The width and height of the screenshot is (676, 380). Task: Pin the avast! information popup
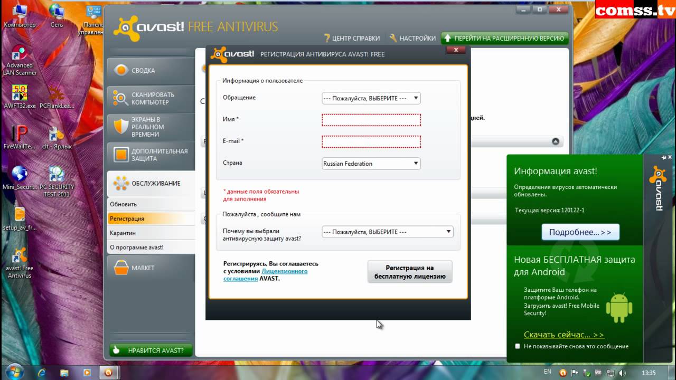(663, 157)
